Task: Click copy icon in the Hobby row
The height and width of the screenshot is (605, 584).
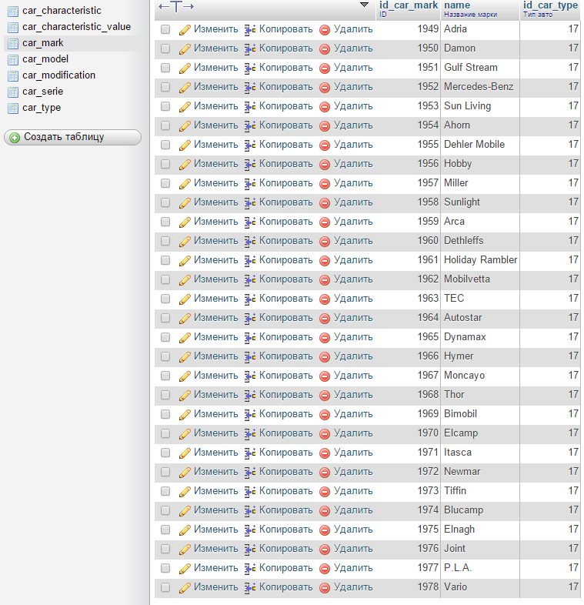Action: (250, 165)
